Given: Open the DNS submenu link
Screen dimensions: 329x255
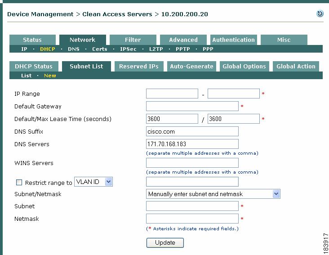Looking at the screenshot, I should click(x=74, y=49).
